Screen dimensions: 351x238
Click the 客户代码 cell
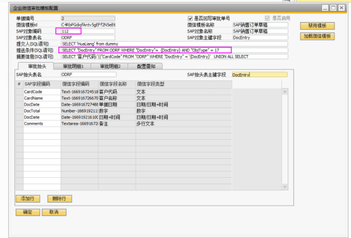pyautogui.click(x=117, y=92)
